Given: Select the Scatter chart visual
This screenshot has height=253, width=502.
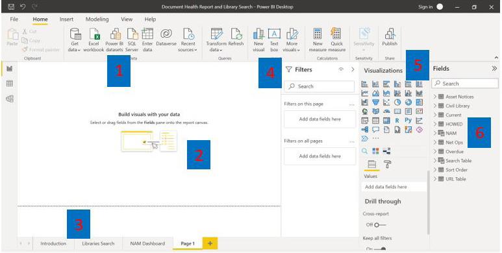Looking at the screenshot, I should click(x=386, y=102).
